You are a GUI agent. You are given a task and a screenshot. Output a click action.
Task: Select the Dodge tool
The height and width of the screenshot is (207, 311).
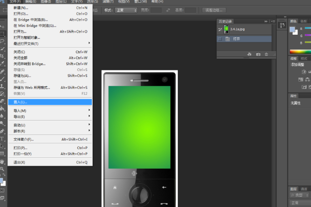[3, 123]
